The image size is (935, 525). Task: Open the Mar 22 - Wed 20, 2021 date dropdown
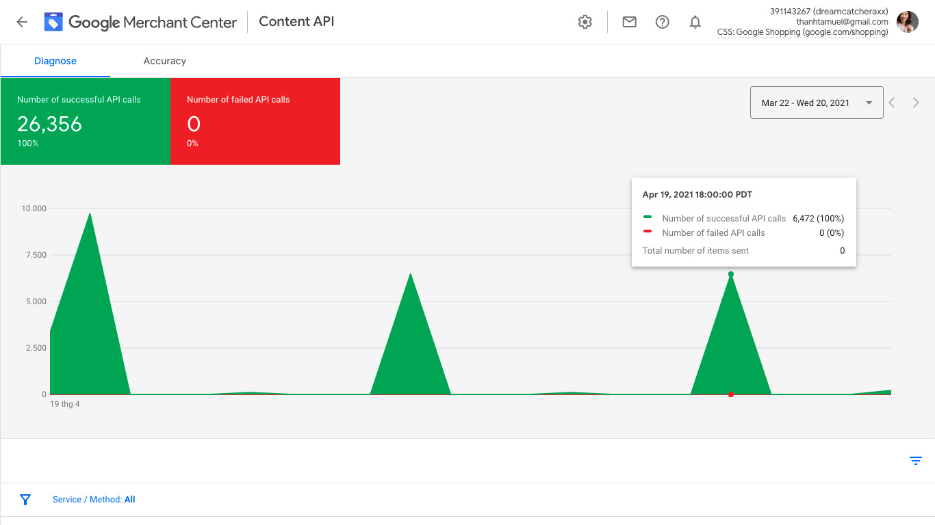click(817, 103)
